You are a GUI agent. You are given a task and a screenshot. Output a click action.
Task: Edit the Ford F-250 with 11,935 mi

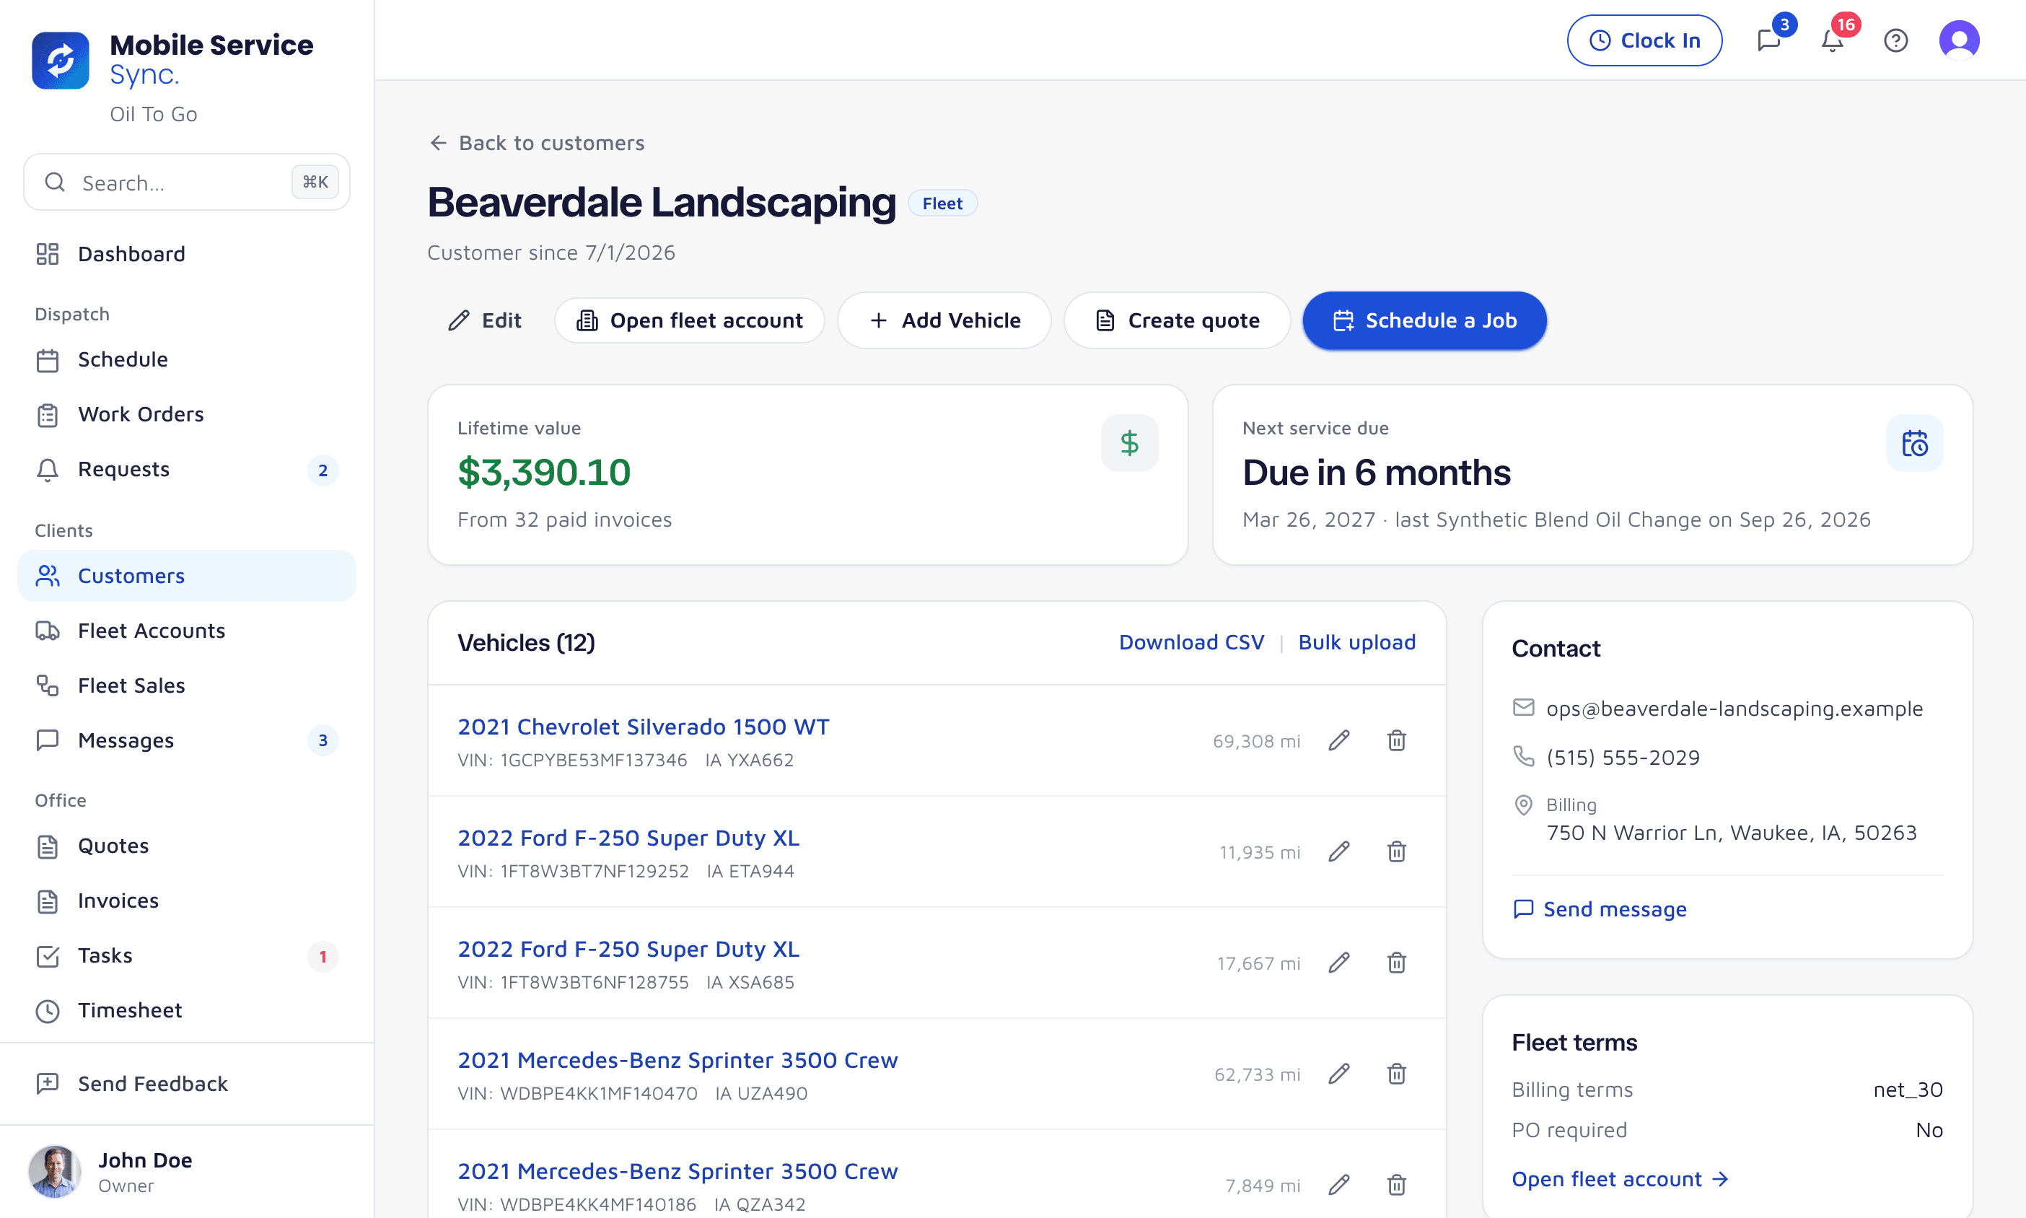[1338, 852]
